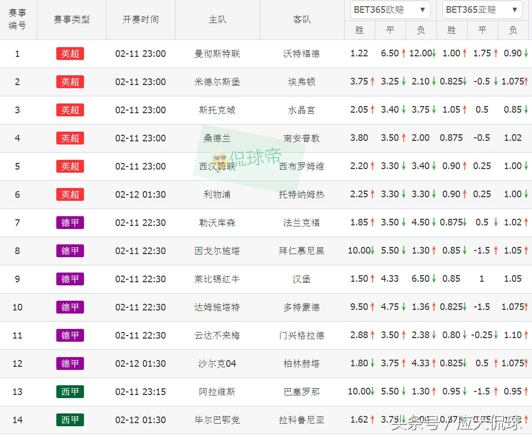Viewport: 532px width, 437px height.
Task: Click the green down arrow next to 0.825 in row 7
Action: click(464, 222)
